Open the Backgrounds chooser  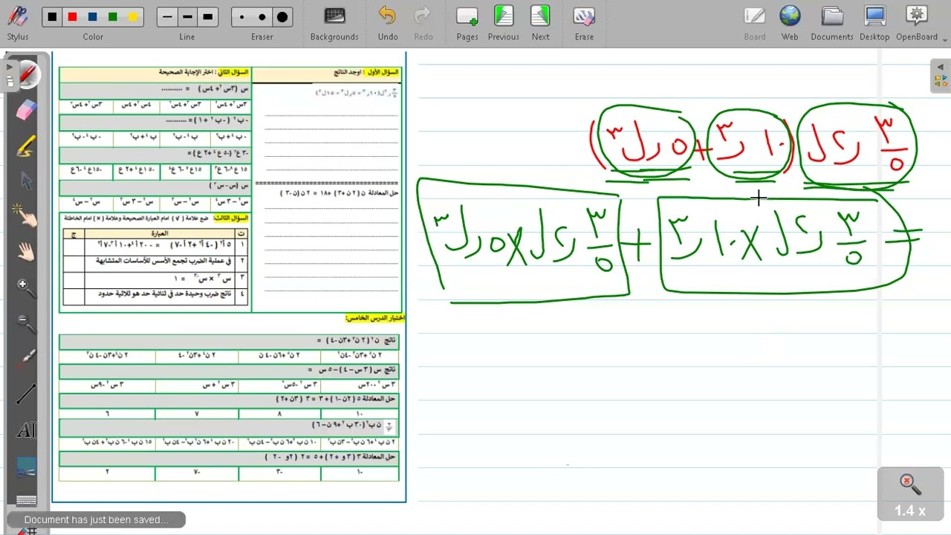(334, 22)
